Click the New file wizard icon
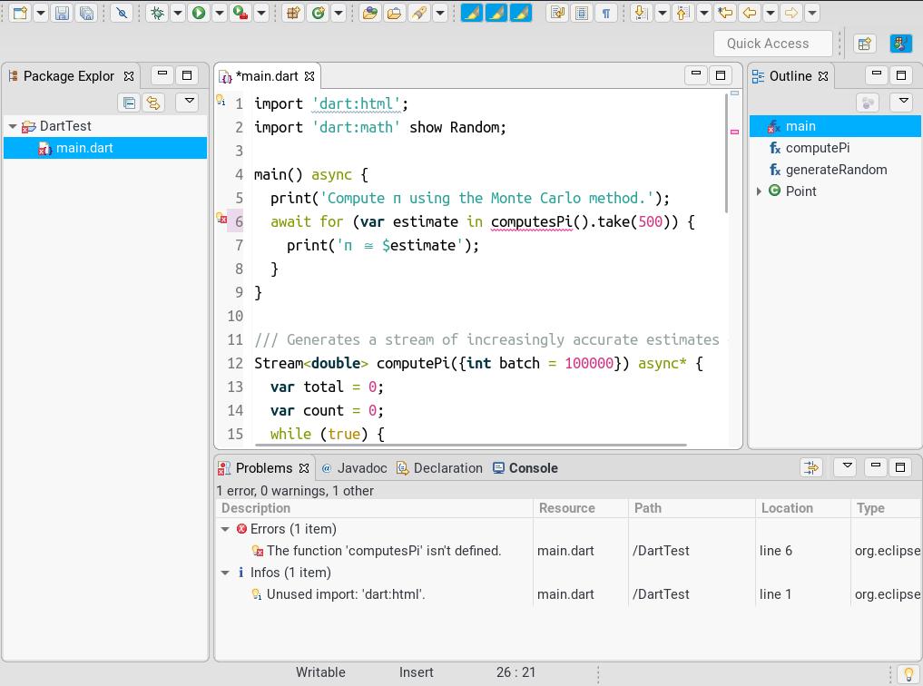The width and height of the screenshot is (923, 686). point(20,13)
